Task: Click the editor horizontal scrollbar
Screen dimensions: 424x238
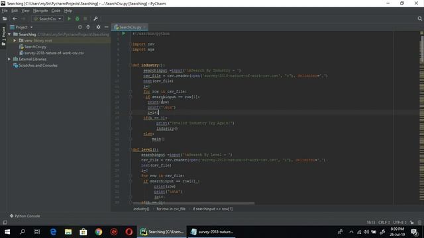Action: (x=193, y=203)
